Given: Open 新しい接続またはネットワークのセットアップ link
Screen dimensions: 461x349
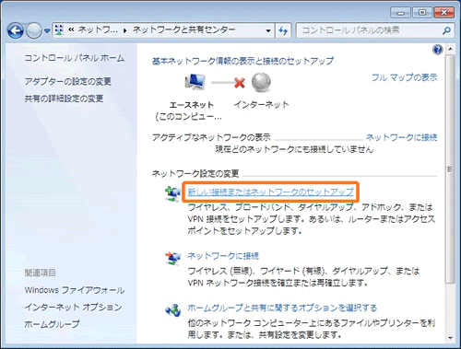Looking at the screenshot, I should [x=271, y=192].
